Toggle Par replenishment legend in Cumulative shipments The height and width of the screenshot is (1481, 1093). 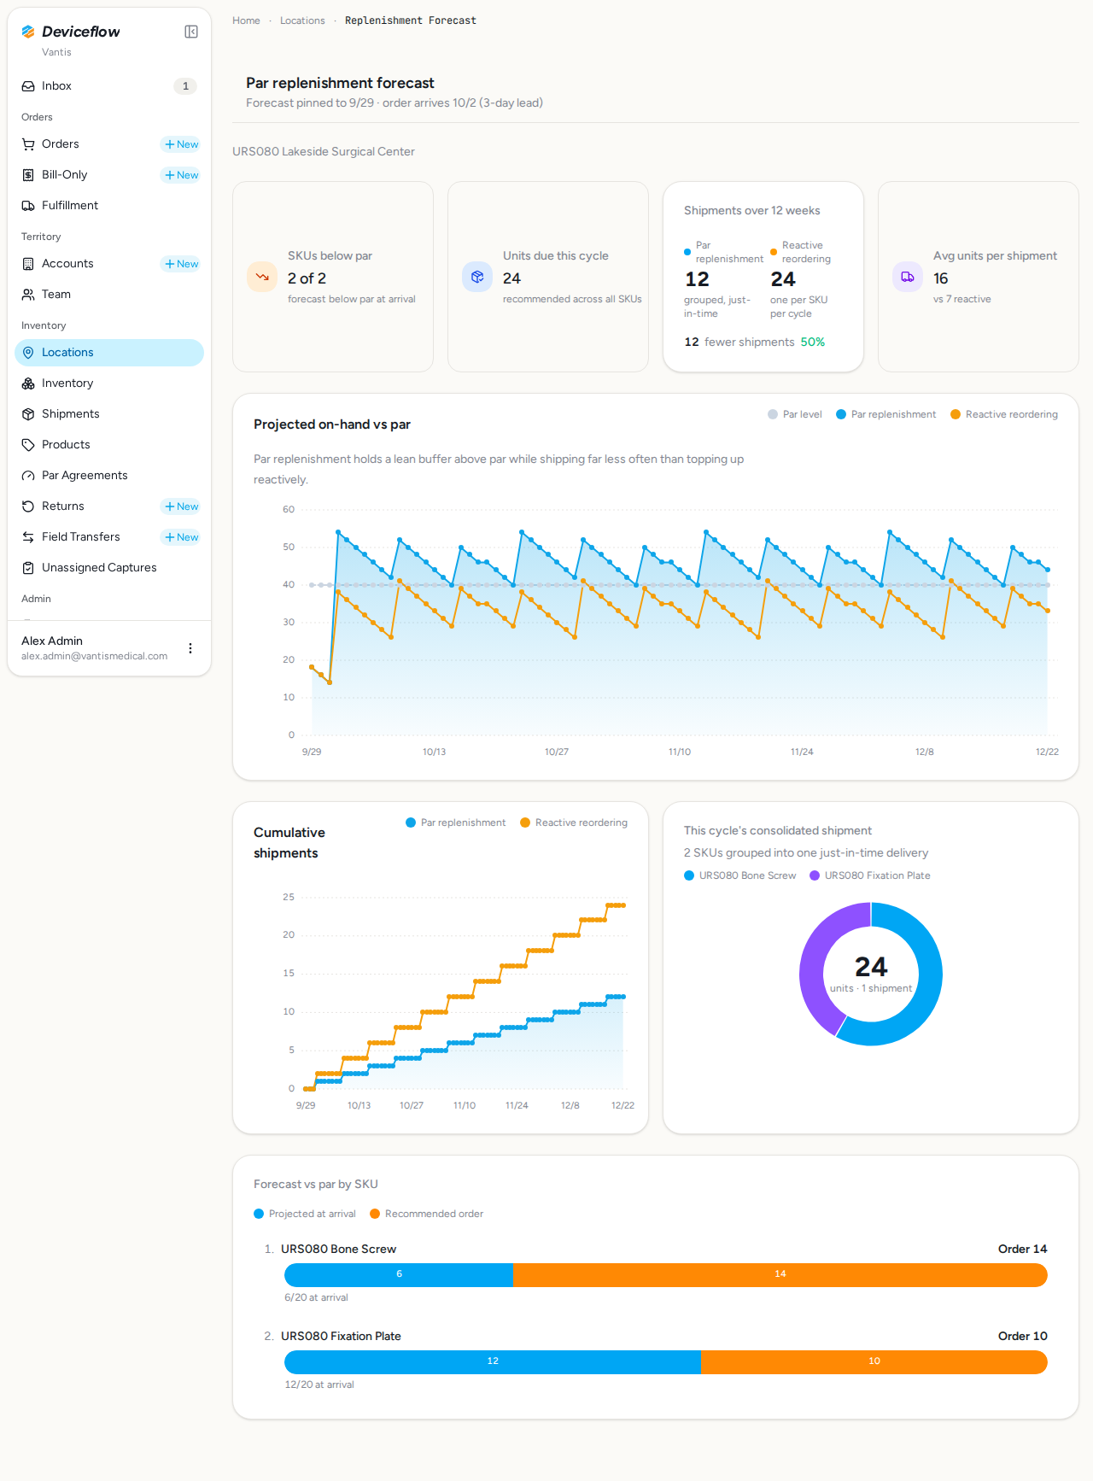tap(456, 822)
